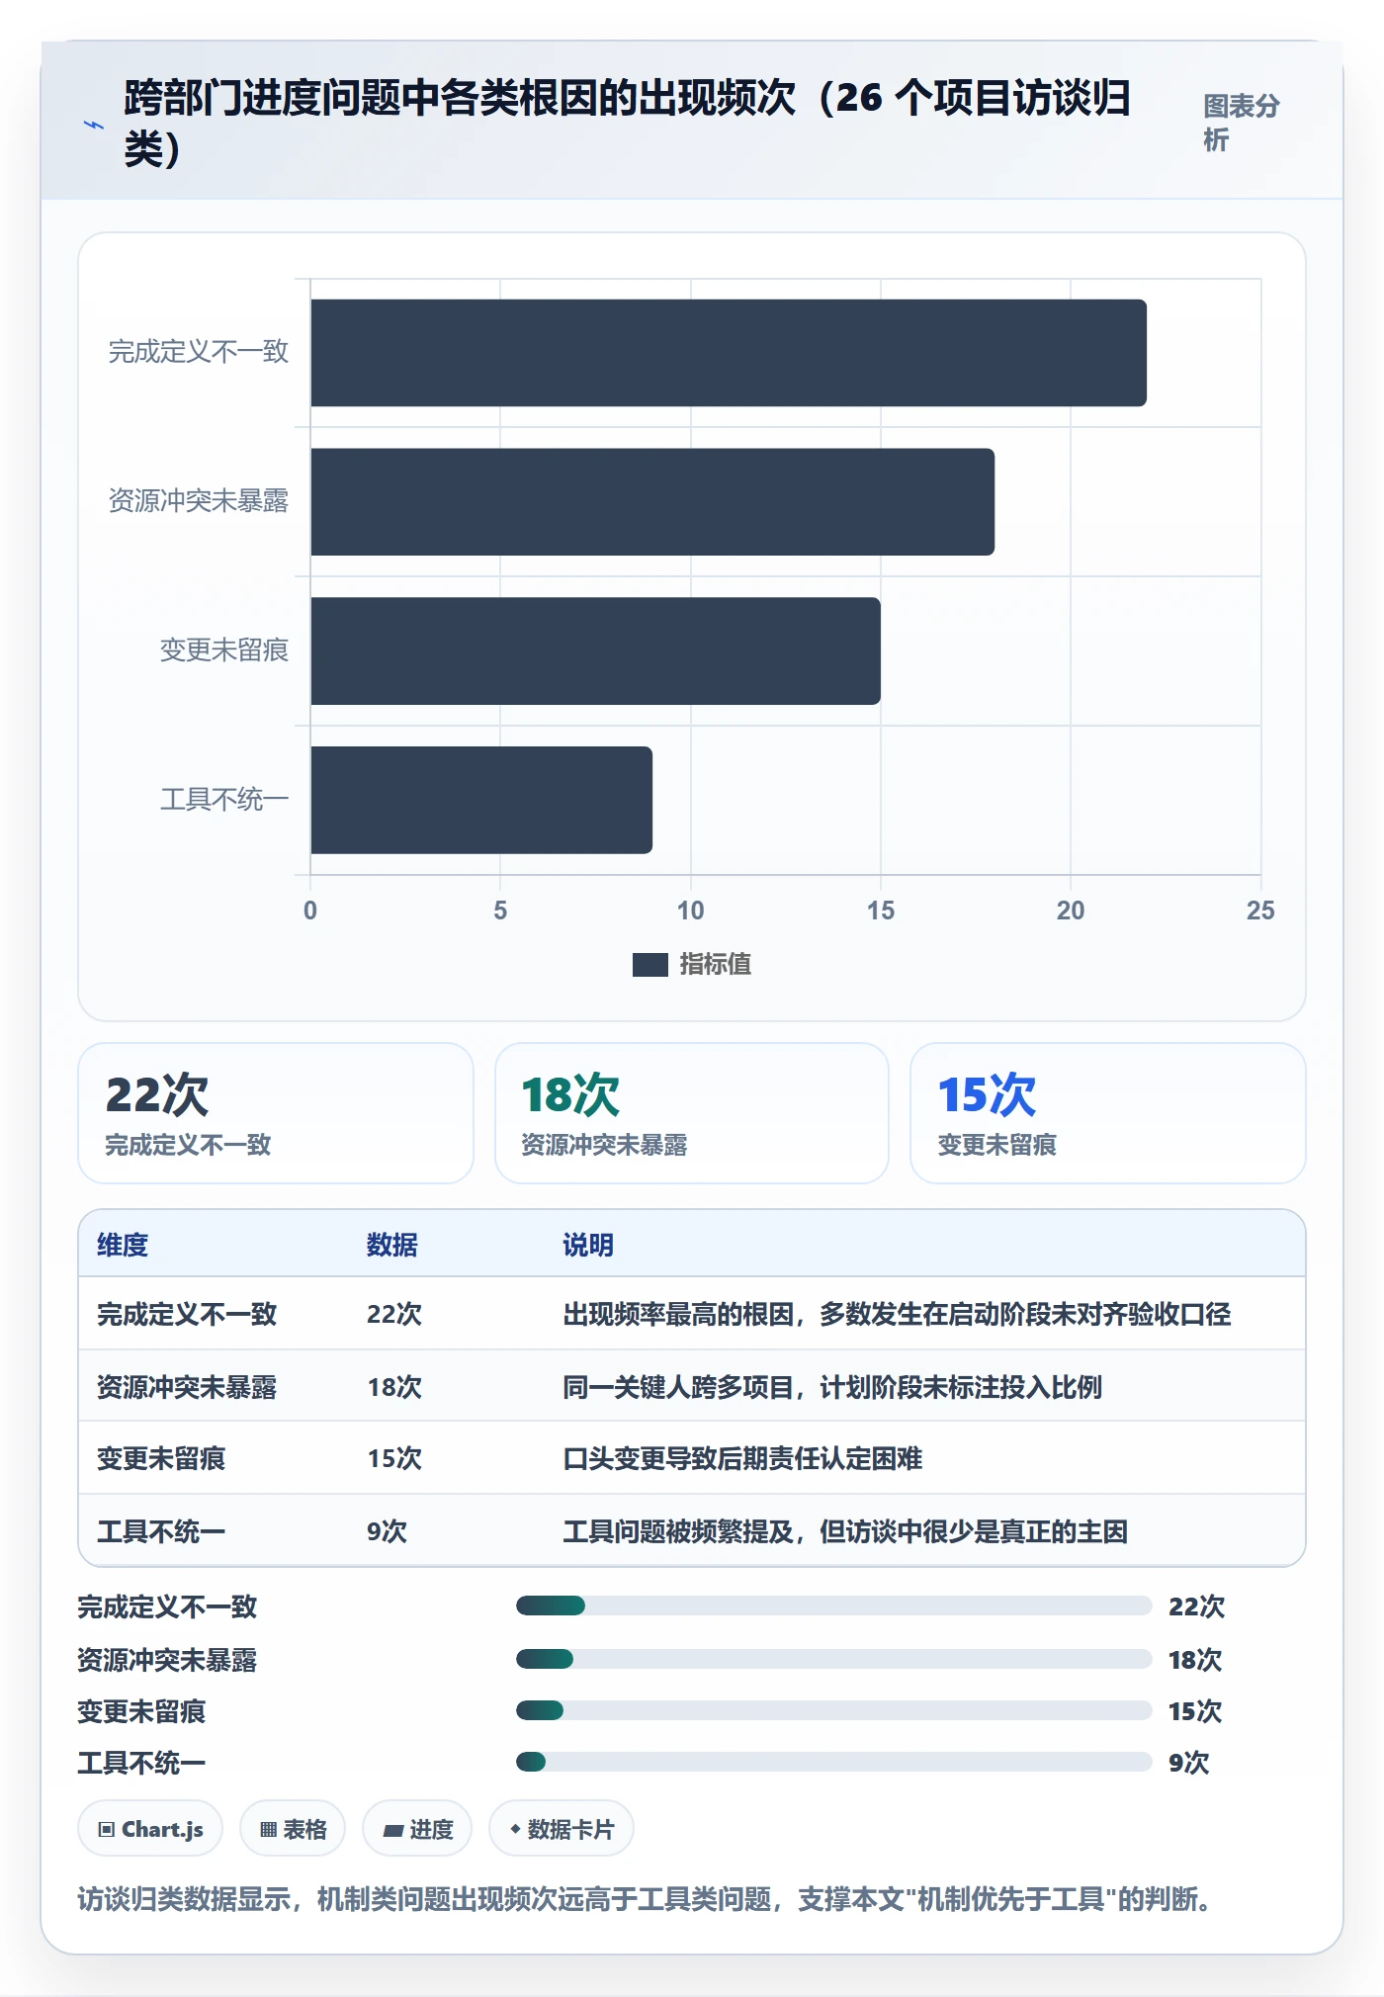1384x1997 pixels.
Task: Select the 变更未留痕 chart bar
Action: [595, 651]
